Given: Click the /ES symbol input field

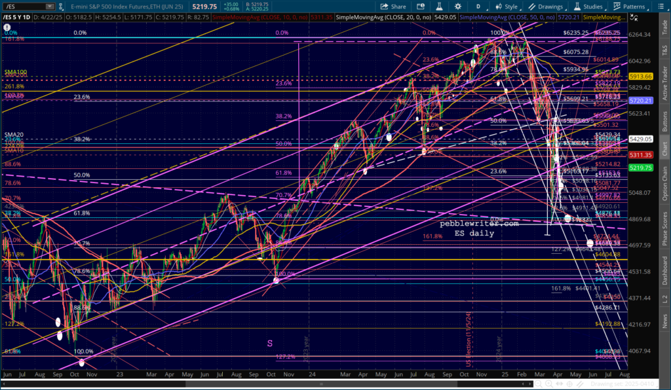Looking at the screenshot, I should [x=24, y=7].
